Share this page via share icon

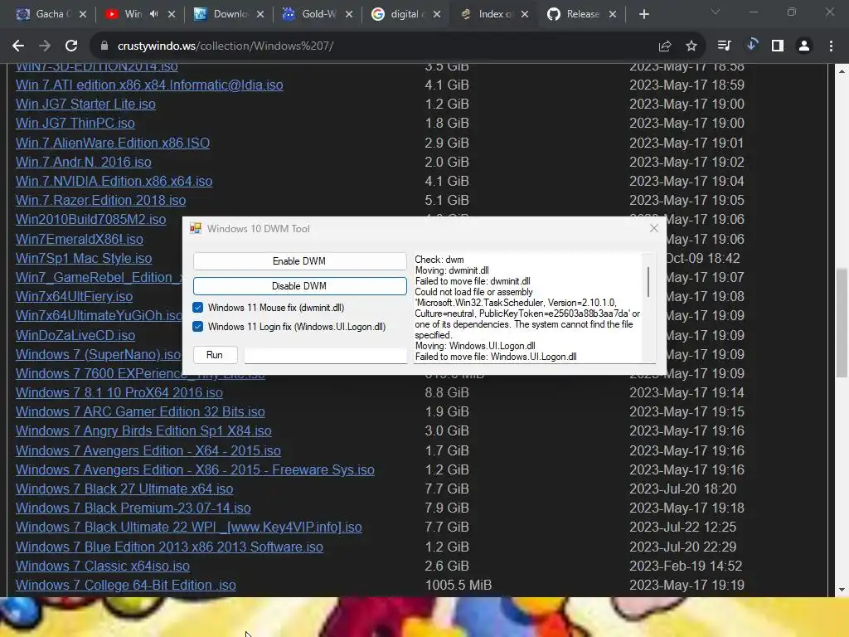pos(665,46)
